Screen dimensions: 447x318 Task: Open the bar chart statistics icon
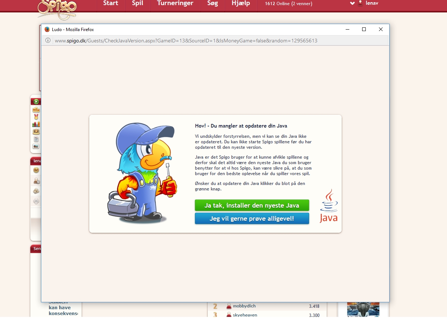[x=36, y=124]
